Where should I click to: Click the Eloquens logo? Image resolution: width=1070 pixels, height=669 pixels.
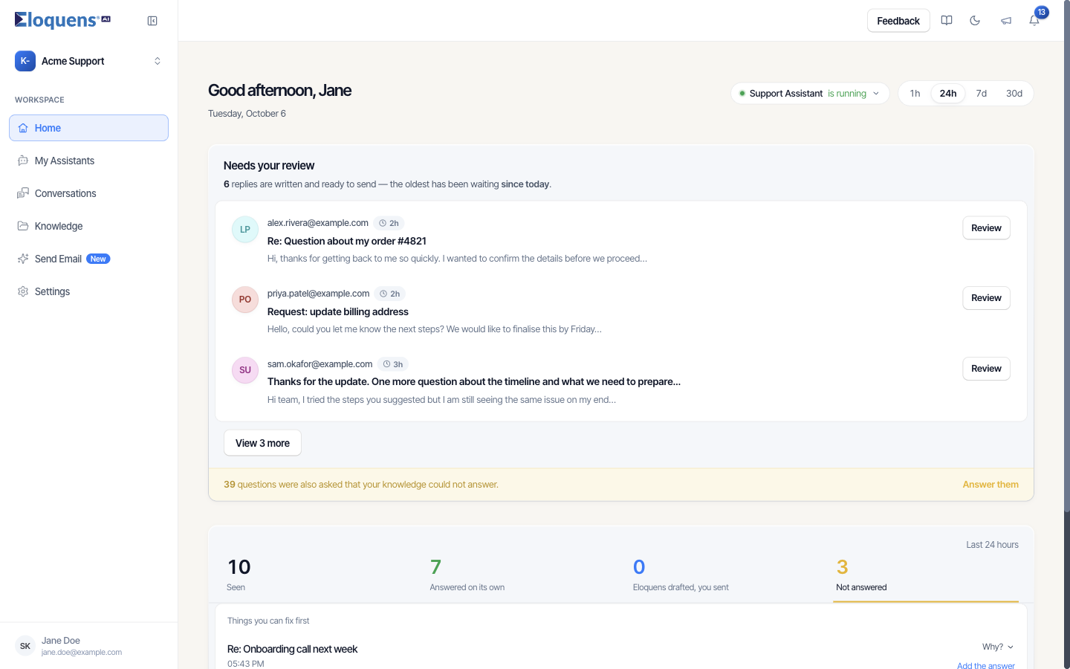pyautogui.click(x=62, y=20)
